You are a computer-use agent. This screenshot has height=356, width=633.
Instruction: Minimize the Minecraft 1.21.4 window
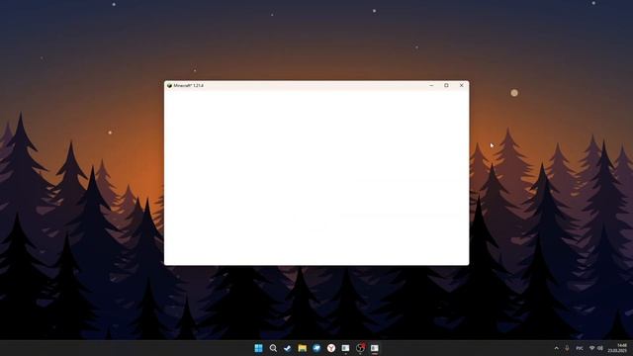click(x=431, y=86)
